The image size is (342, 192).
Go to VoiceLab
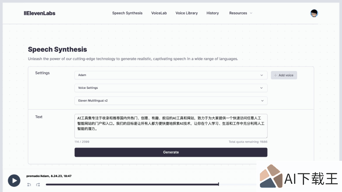click(x=159, y=13)
